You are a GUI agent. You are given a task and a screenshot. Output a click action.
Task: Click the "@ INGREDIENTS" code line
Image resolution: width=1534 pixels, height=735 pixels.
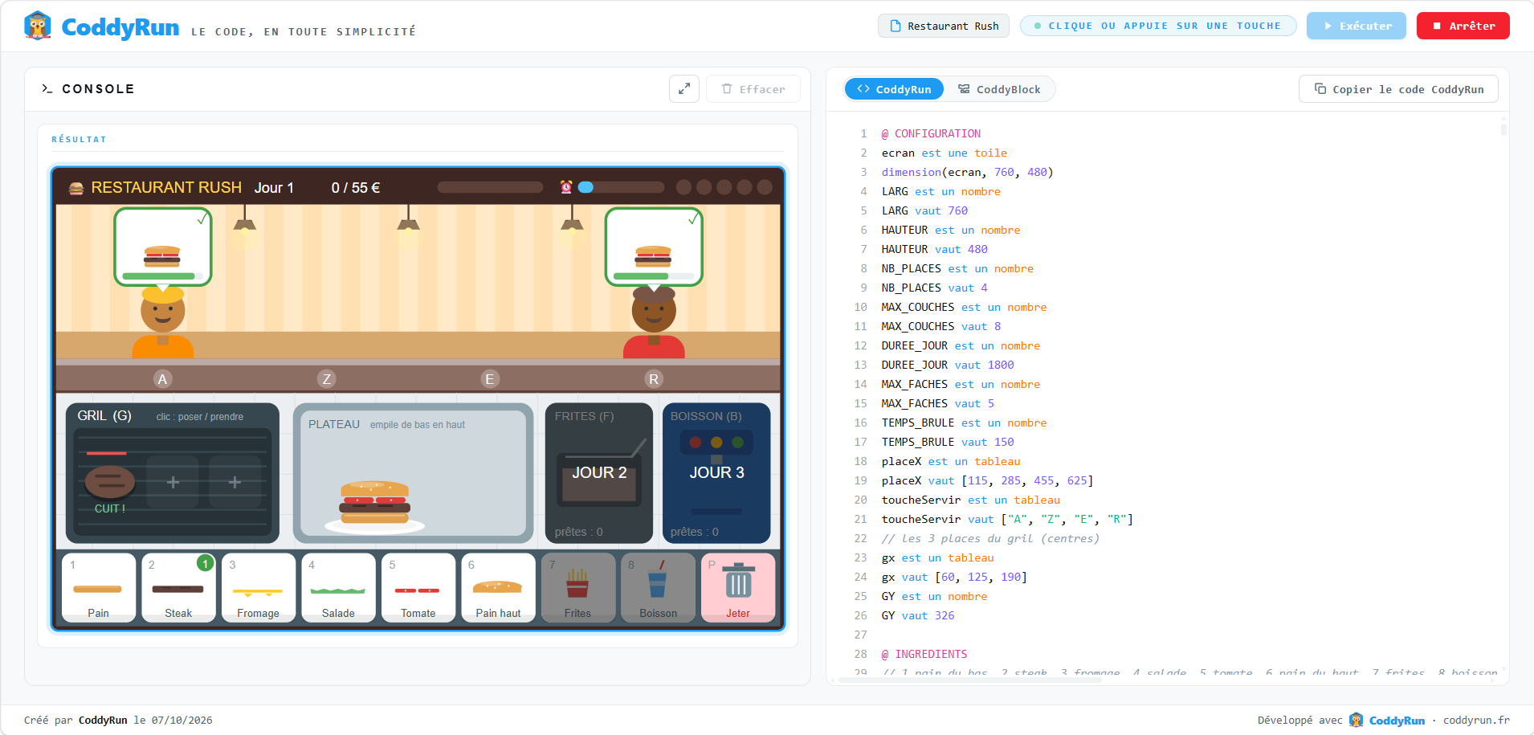[x=924, y=654]
